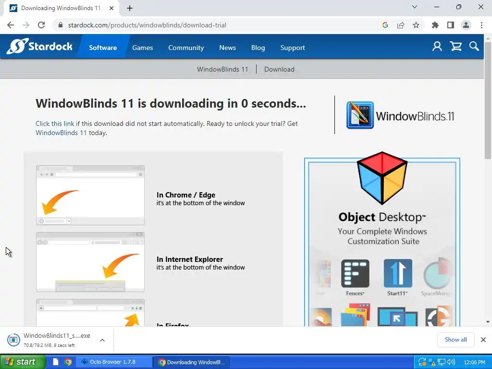Open the Support menu item
492x369 pixels.
(x=293, y=48)
